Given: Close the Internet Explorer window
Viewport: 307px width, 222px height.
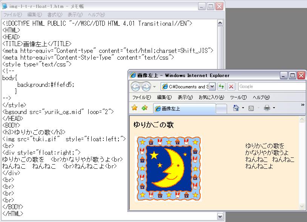Looking at the screenshot, I should click(301, 75).
